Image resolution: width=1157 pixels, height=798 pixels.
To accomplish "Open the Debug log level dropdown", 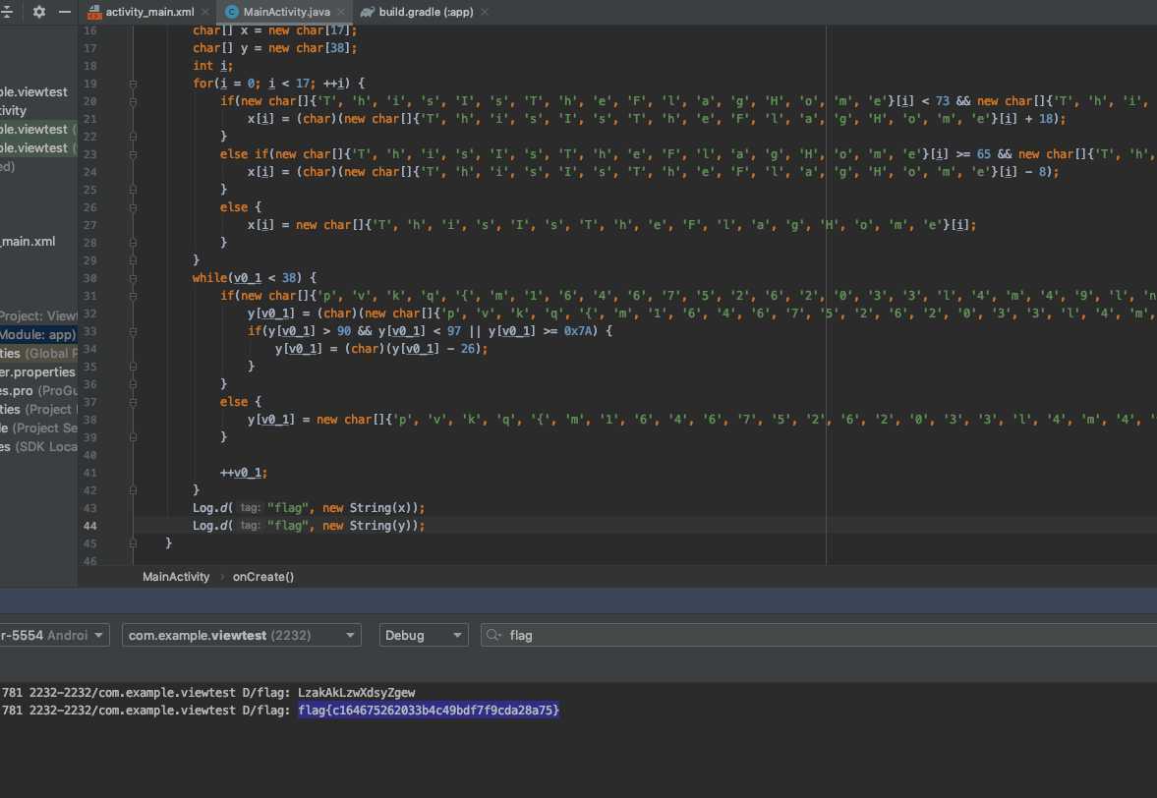I will coord(424,636).
